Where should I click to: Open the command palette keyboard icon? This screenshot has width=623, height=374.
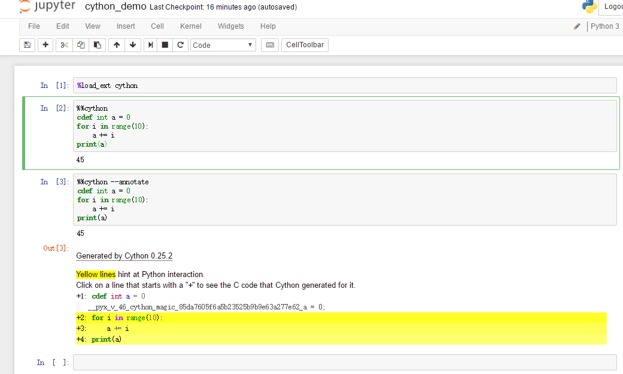pos(270,45)
